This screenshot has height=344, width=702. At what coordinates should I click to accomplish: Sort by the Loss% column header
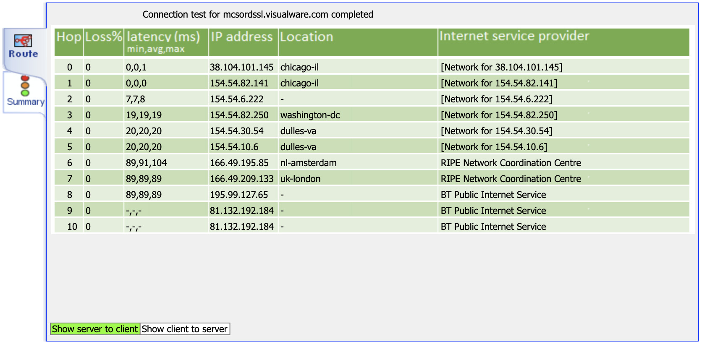103,37
